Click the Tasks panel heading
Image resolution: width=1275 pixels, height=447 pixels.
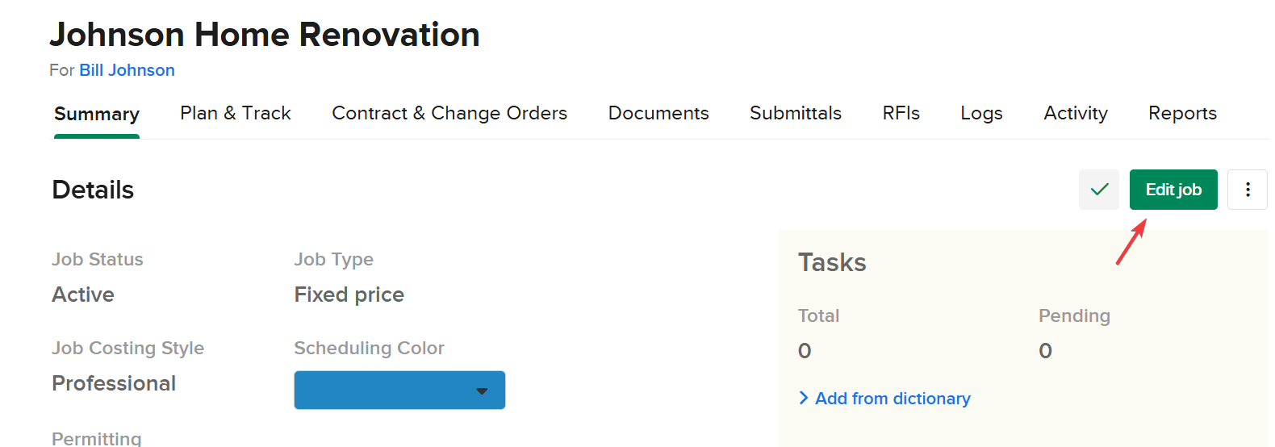click(831, 262)
